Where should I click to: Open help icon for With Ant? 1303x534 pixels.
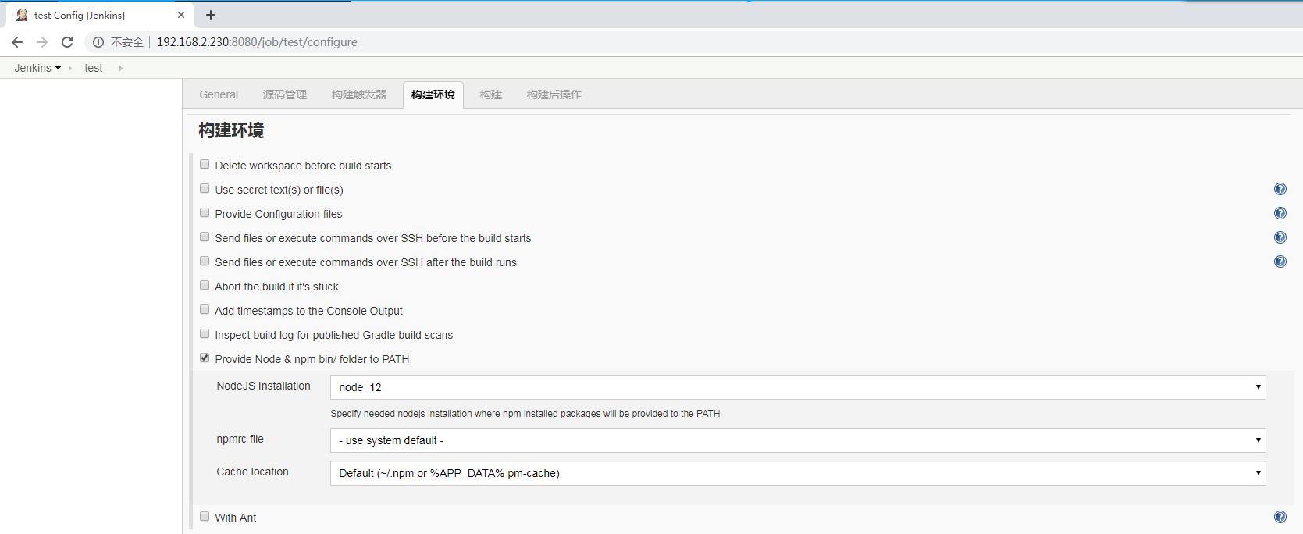[1280, 517]
